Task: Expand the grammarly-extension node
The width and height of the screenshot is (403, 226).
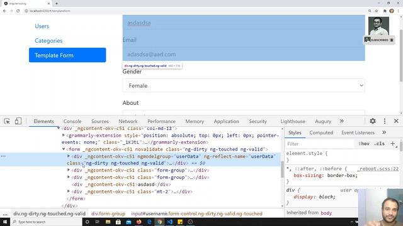Action: coord(64,135)
